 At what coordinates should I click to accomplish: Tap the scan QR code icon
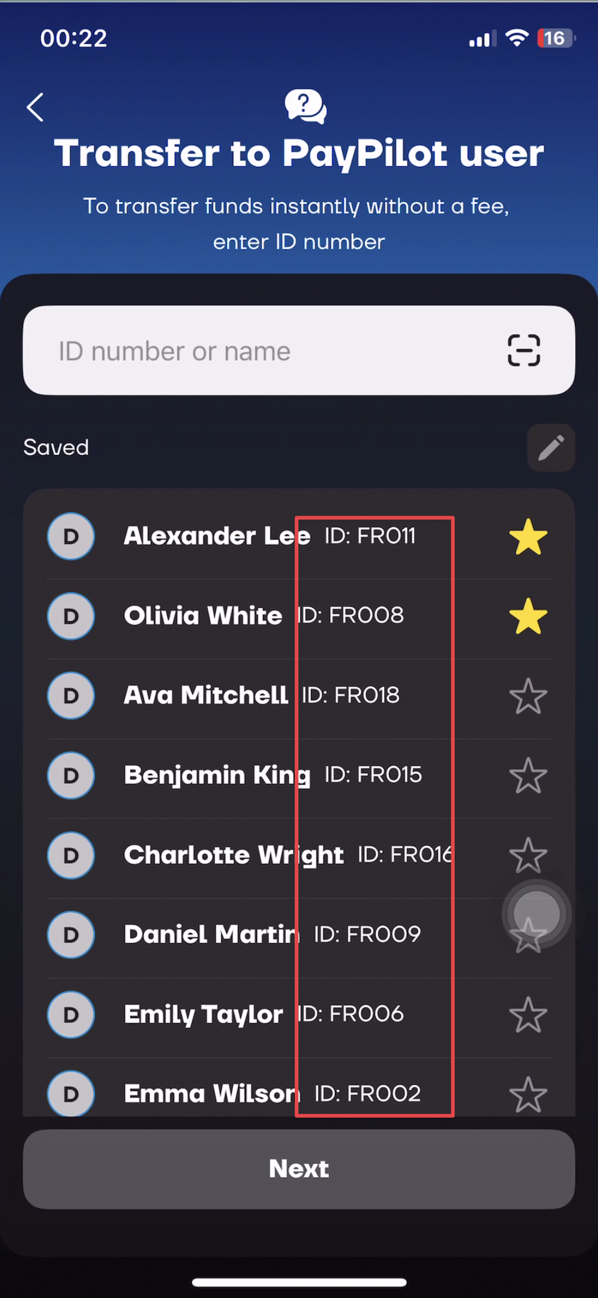coord(524,351)
